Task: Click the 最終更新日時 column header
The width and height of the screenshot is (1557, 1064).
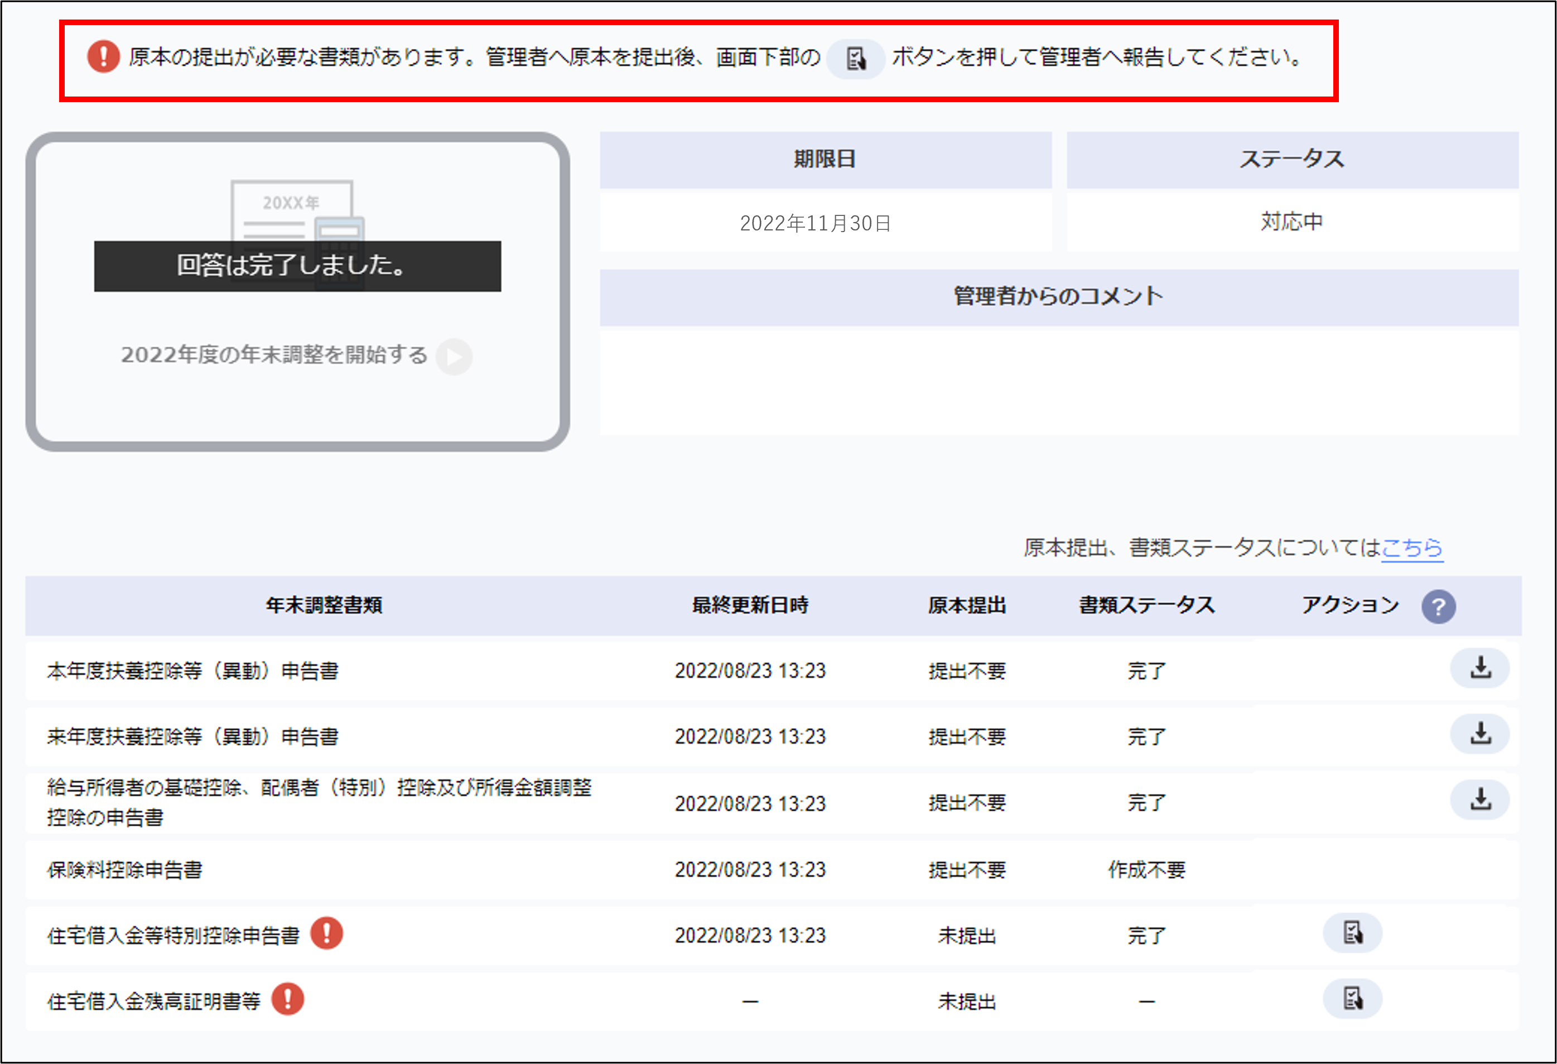Action: tap(750, 606)
